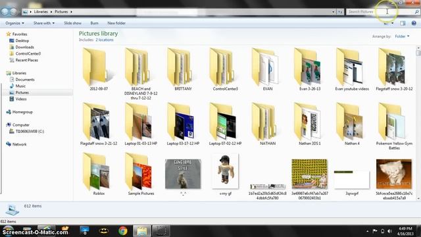
Task: Click the address bar refresh button
Action: pyautogui.click(x=340, y=12)
